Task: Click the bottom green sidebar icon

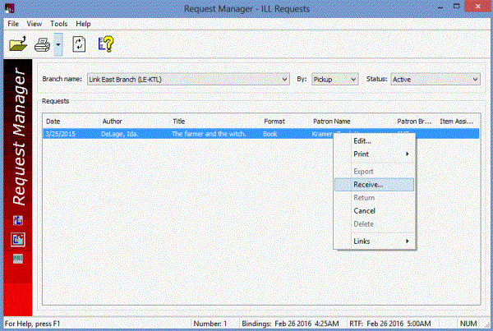Action: coord(17,257)
